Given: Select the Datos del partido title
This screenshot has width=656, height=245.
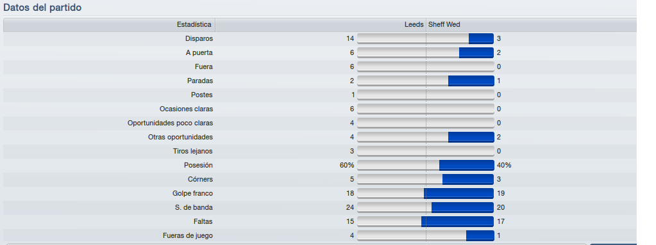Looking at the screenshot, I should click(x=42, y=8).
